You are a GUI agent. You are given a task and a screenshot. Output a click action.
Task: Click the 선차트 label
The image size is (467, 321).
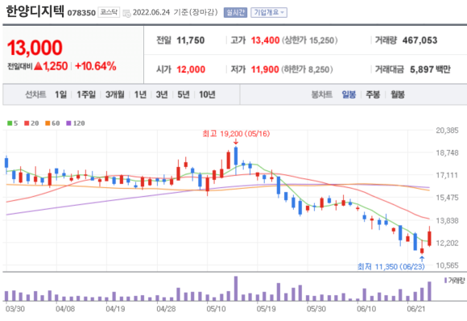[35, 94]
